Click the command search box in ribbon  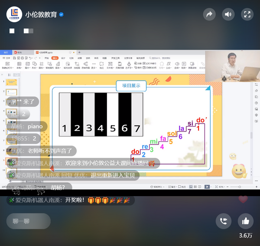[159, 58]
